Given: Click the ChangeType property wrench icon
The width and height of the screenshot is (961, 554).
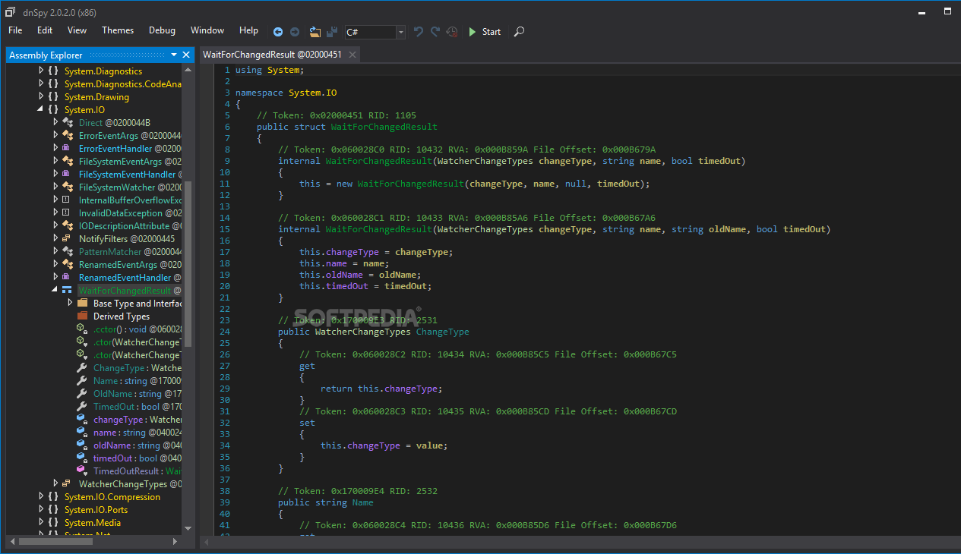Looking at the screenshot, I should 82,368.
